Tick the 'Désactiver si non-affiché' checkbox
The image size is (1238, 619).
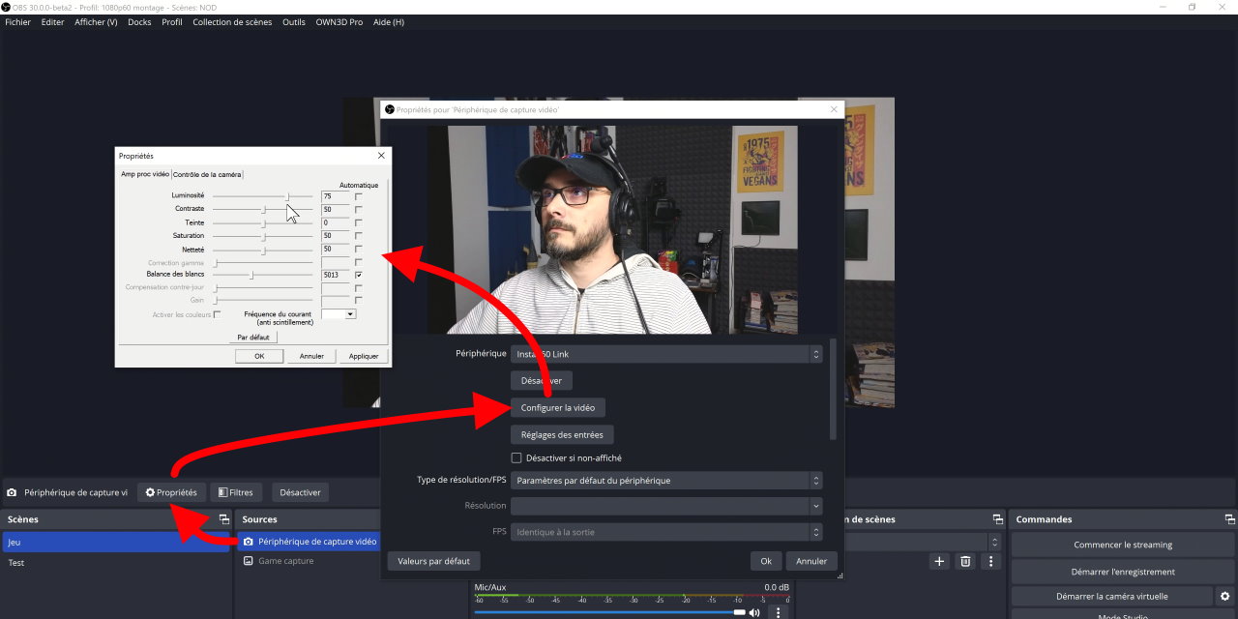point(516,457)
